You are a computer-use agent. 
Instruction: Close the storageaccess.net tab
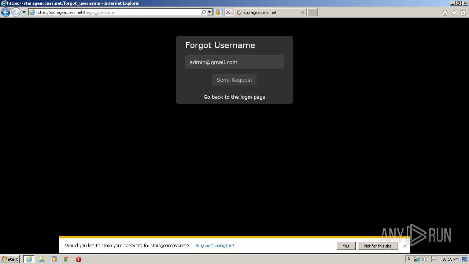[302, 12]
